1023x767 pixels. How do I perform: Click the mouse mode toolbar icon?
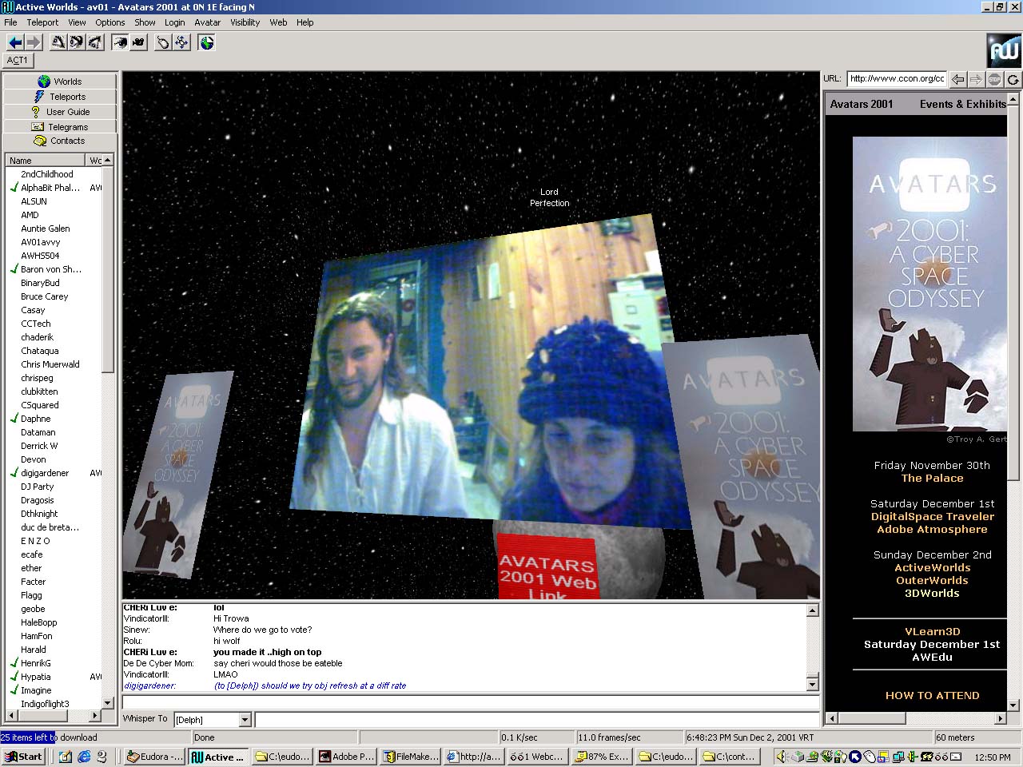click(163, 42)
